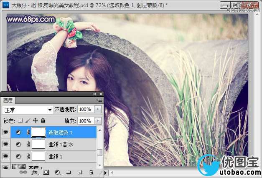Click the 不透明度 100% value field
262x178 pixels.
pyautogui.click(x=86, y=109)
